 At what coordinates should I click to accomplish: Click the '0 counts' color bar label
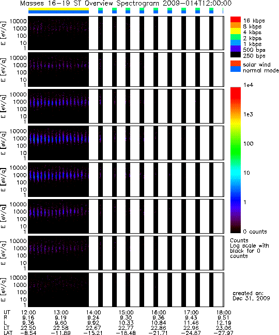[x=255, y=232]
